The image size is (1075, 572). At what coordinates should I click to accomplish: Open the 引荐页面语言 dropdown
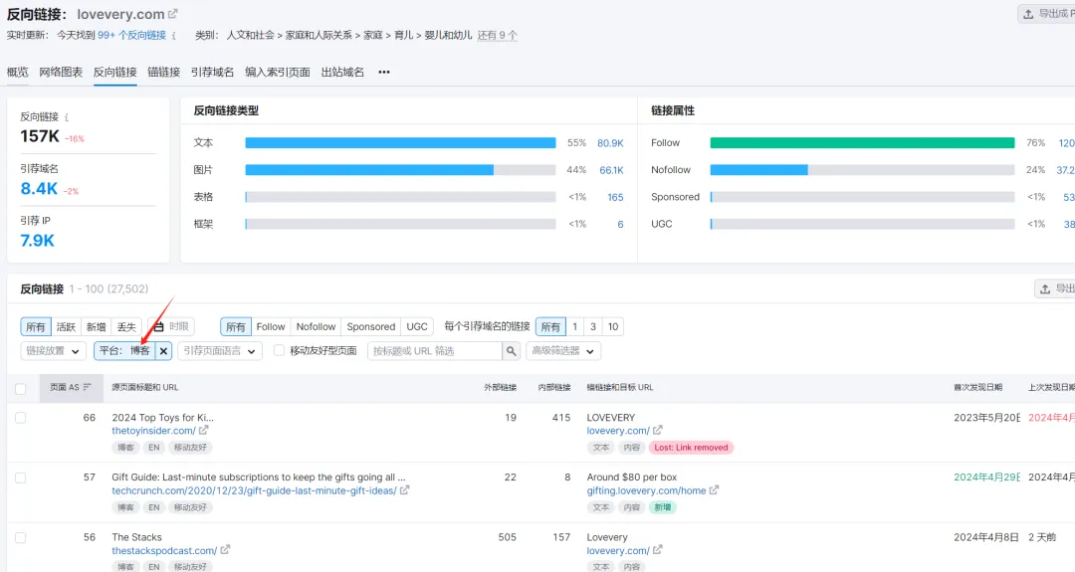pyautogui.click(x=219, y=351)
